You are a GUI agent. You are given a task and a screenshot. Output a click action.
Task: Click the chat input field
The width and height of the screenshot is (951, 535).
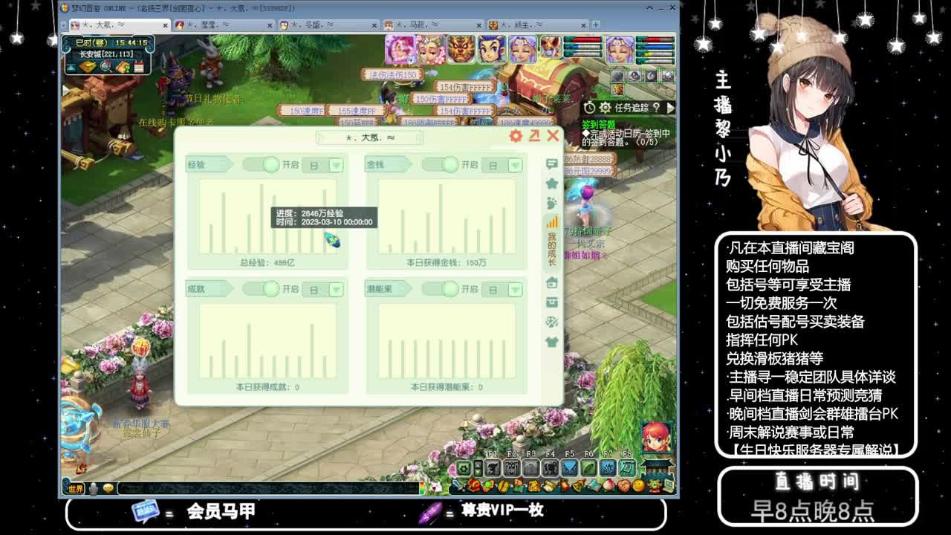click(x=267, y=488)
